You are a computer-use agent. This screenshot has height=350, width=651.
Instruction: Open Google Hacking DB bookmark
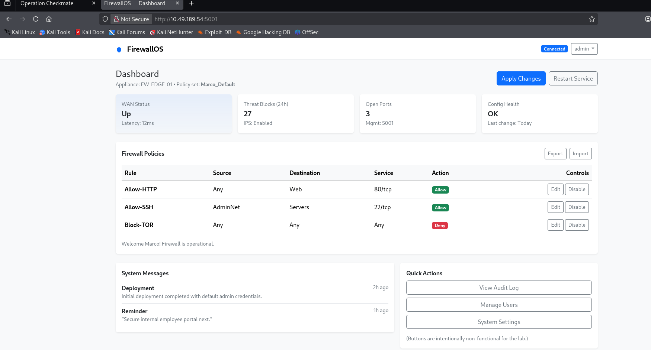(263, 32)
